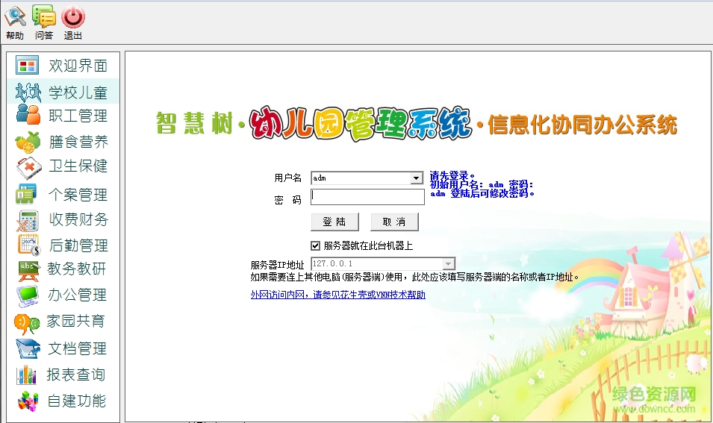Image resolution: width=713 pixels, height=423 pixels.
Task: Select the 职工管理 staff icon in sidebar
Action: click(x=28, y=116)
